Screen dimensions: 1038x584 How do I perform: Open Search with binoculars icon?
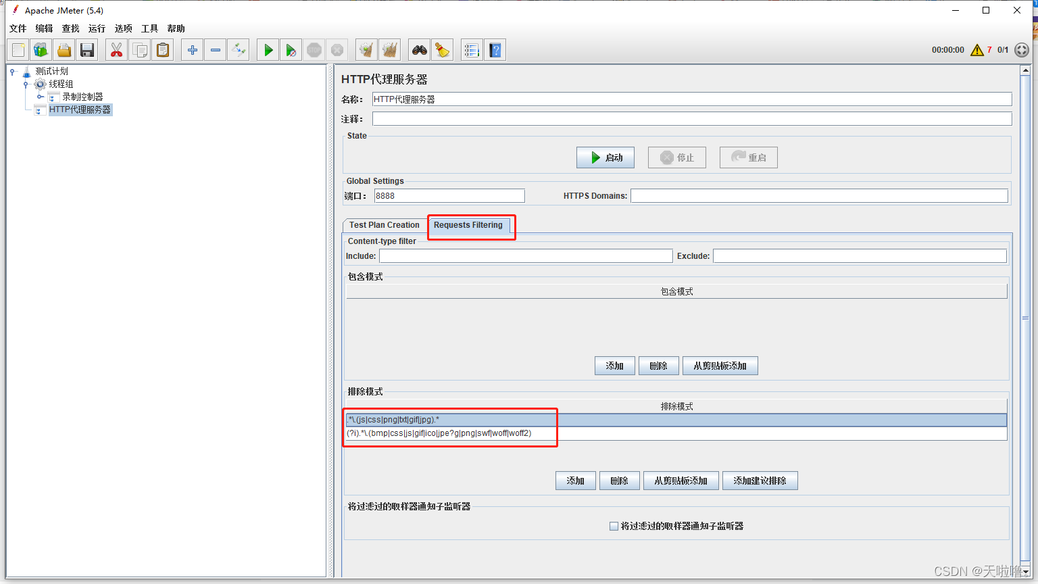click(420, 50)
